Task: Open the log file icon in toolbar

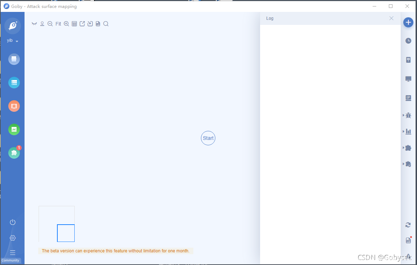Action: tap(98, 24)
